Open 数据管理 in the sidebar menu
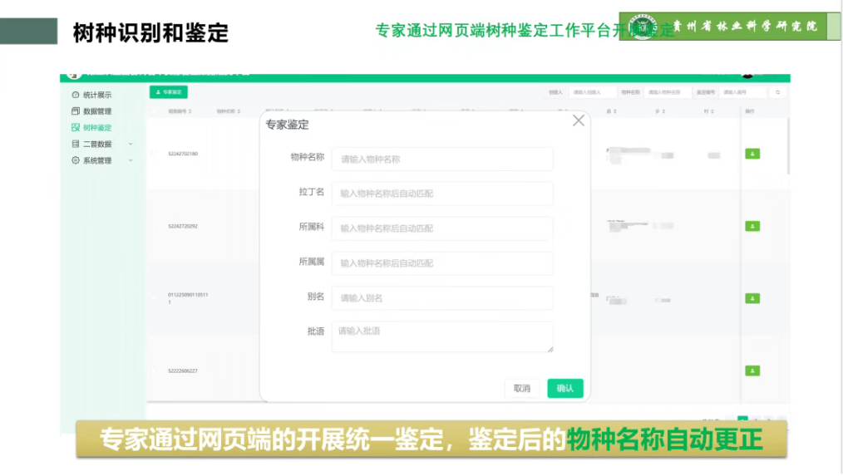The height and width of the screenshot is (476, 843). click(x=97, y=111)
